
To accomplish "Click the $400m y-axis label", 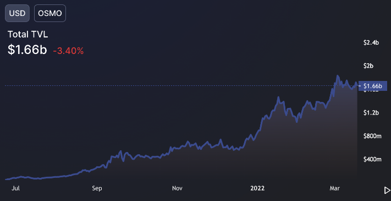I will [372, 159].
